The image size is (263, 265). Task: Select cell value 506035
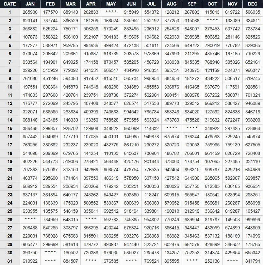point(253,12)
